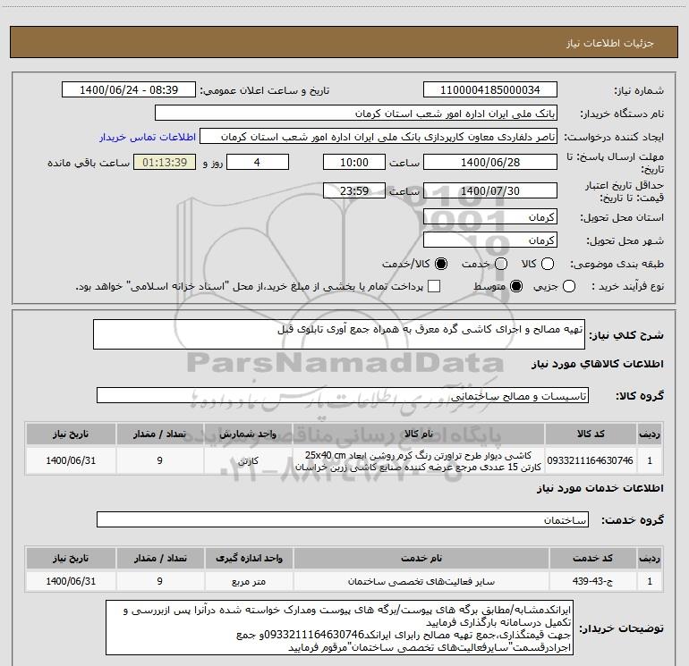
Task: Select the کالا/خدمت radio button
Action: (441, 264)
